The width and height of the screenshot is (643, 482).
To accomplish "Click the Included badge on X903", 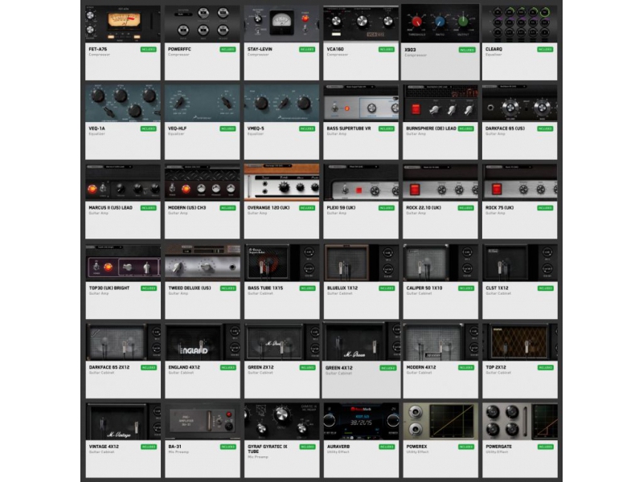I will [x=467, y=50].
